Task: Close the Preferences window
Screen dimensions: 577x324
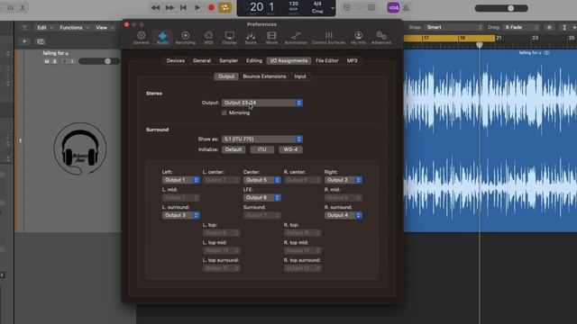Action: tap(126, 24)
